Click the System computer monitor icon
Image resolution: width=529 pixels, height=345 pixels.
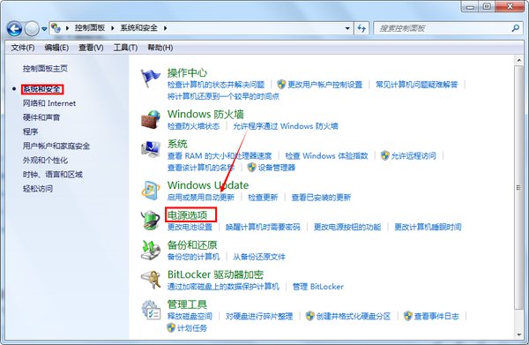point(151,149)
